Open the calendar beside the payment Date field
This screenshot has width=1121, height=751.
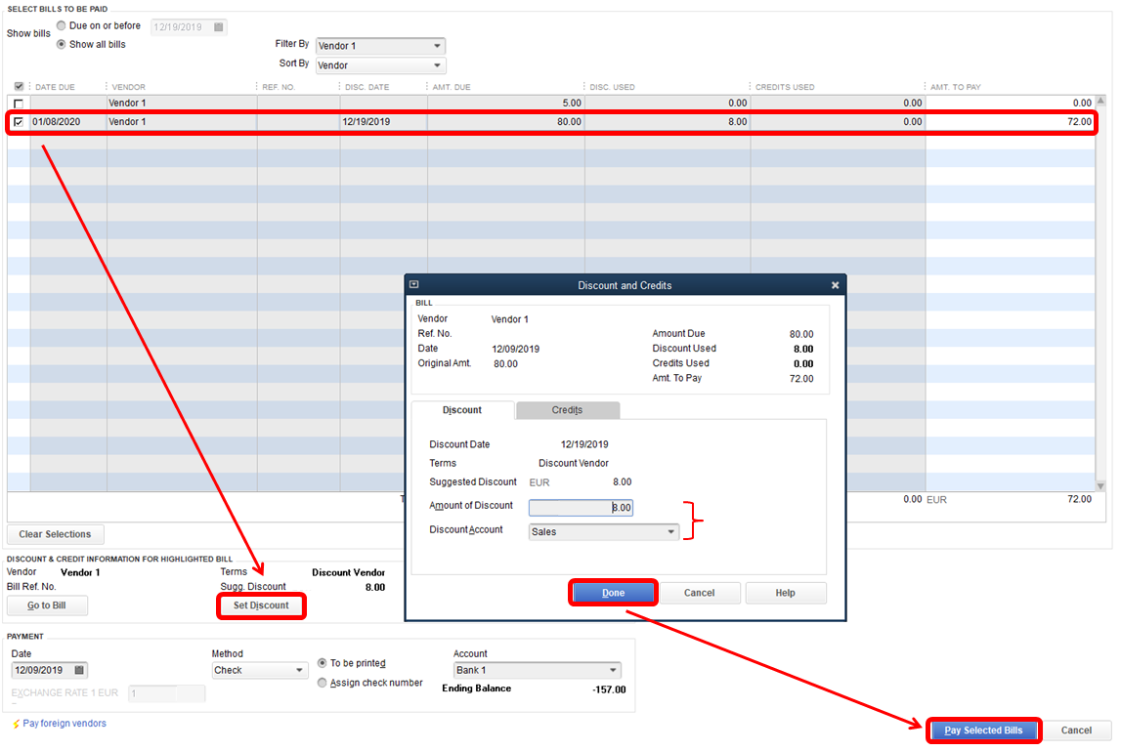tap(79, 670)
